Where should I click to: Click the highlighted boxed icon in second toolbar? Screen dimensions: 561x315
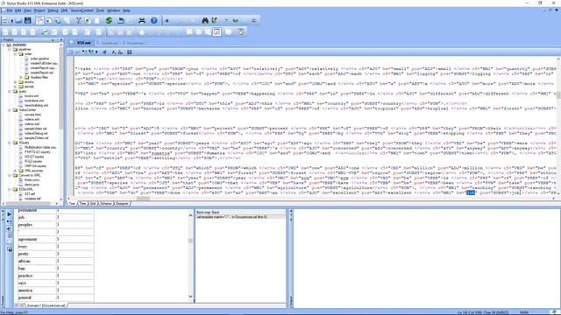click(217, 31)
